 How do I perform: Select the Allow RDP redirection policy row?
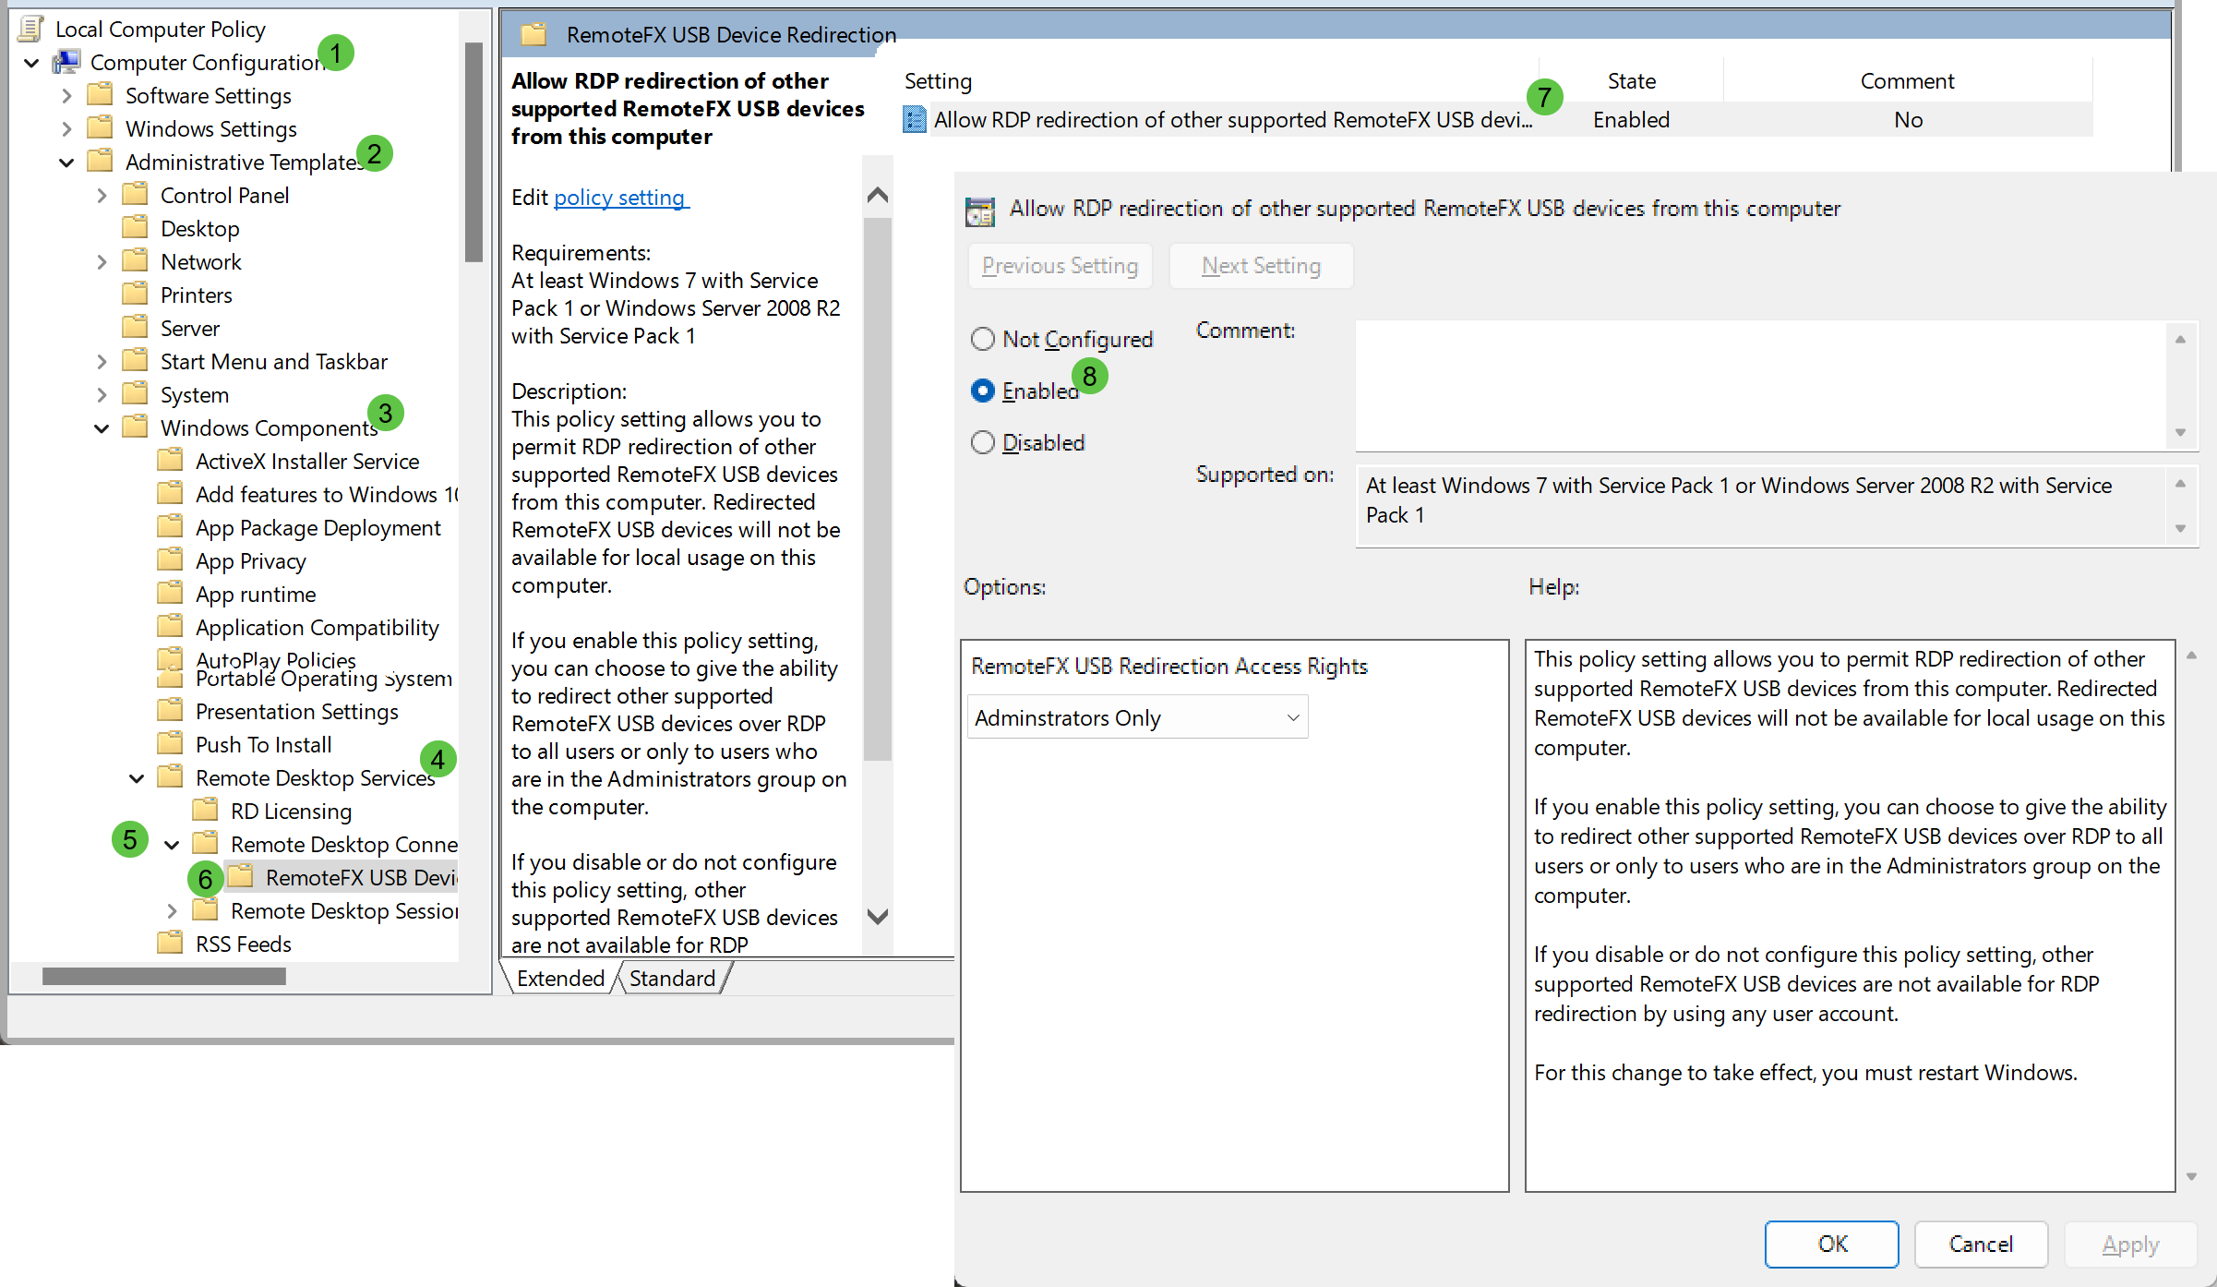pos(1496,119)
